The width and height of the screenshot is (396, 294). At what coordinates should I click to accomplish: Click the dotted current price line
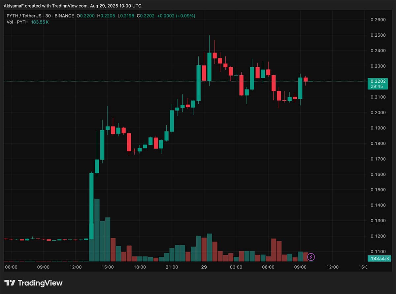[165, 81]
